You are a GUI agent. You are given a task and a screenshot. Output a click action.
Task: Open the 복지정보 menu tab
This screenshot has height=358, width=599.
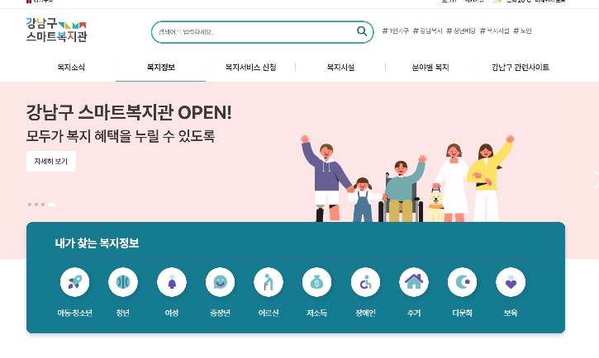(161, 68)
